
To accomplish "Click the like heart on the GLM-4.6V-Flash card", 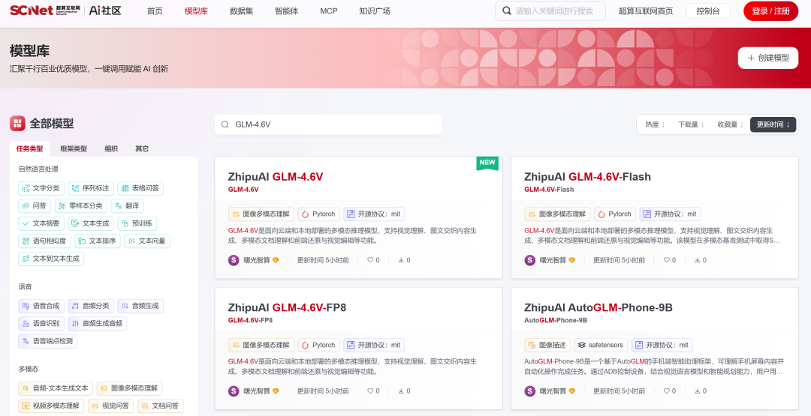I will pyautogui.click(x=667, y=260).
